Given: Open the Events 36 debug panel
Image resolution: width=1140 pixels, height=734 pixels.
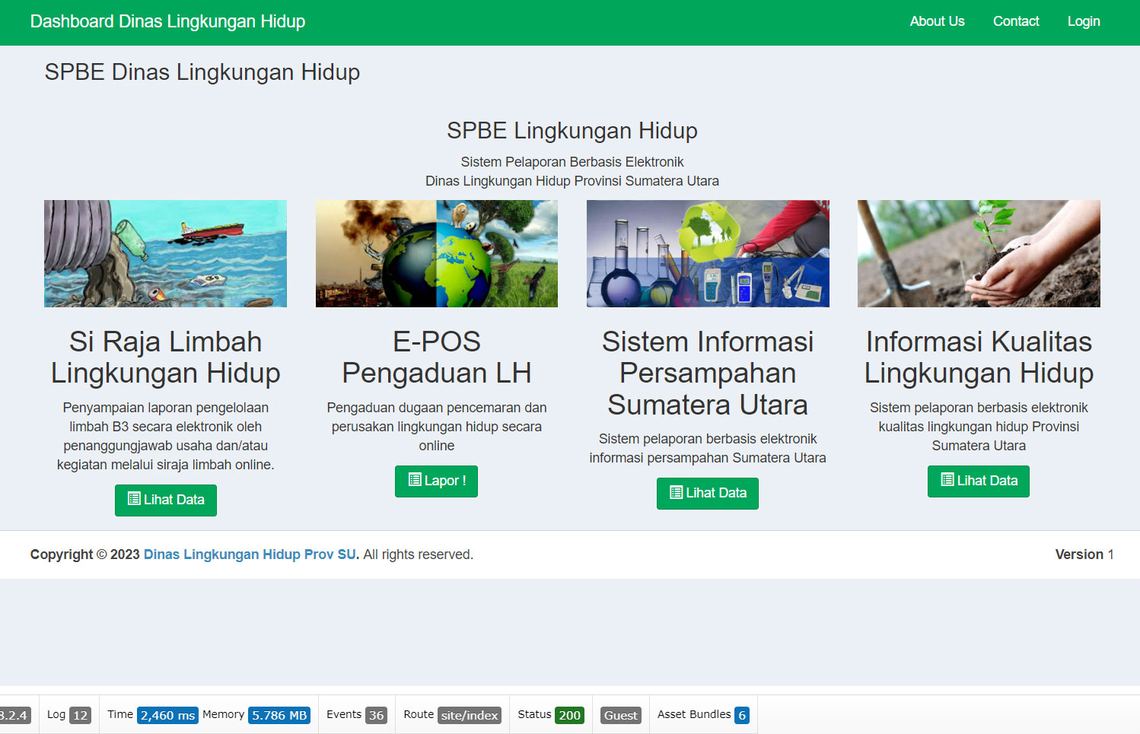Looking at the screenshot, I should (x=356, y=715).
